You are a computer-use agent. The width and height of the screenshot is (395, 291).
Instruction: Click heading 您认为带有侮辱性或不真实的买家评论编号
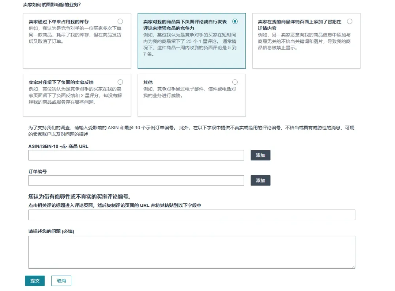pos(80,196)
